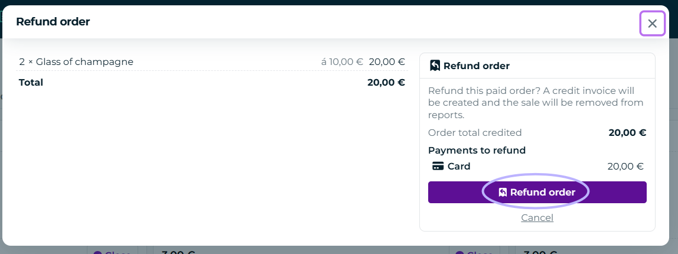Click the Cancel link under the button
Viewport: 678px width, 254px height.
(x=537, y=217)
